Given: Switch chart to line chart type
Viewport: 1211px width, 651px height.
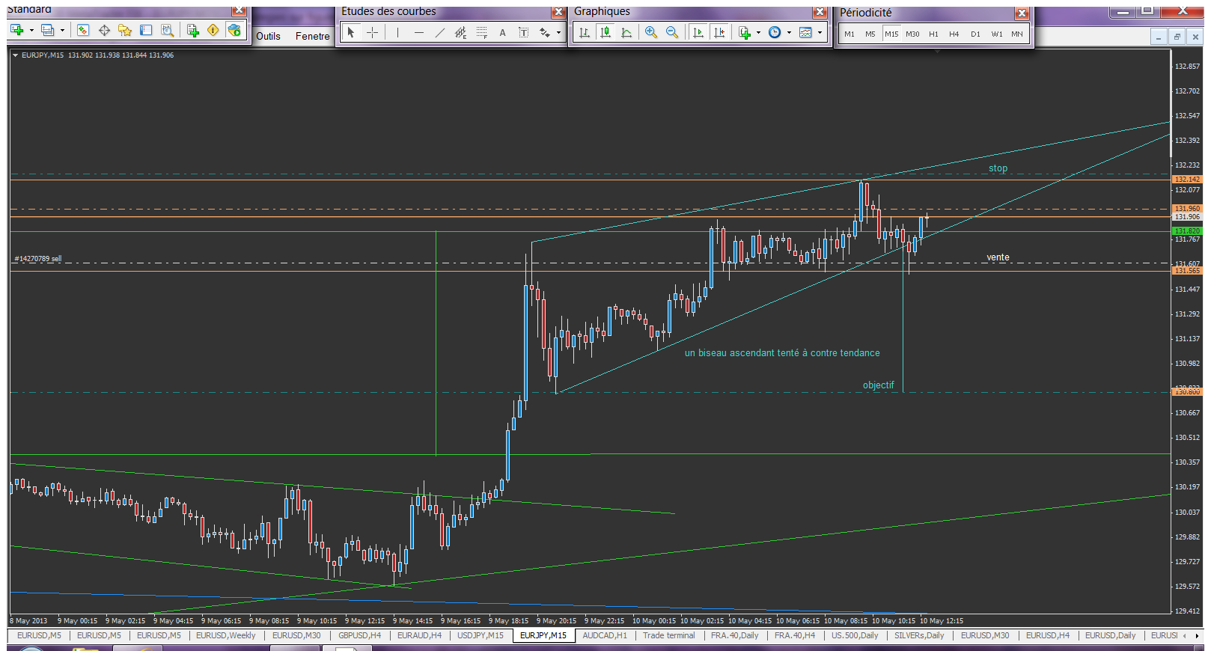Looking at the screenshot, I should [626, 32].
